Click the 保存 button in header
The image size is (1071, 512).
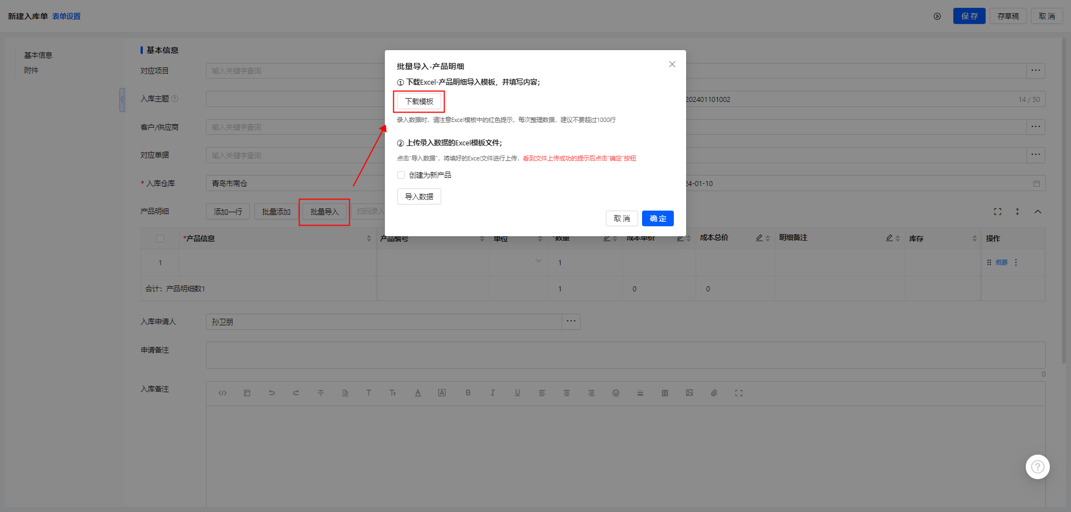[x=969, y=16]
